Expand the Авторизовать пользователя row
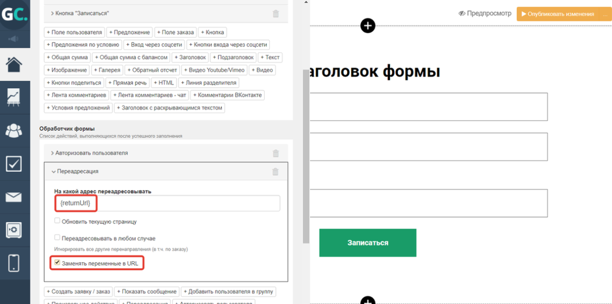The image size is (612, 304). tap(166, 153)
